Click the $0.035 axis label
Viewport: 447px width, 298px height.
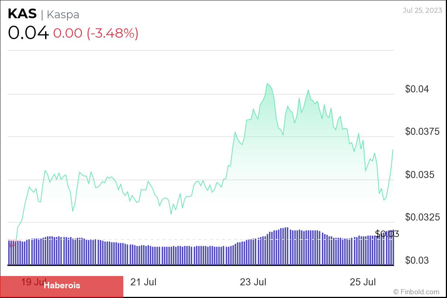420,175
